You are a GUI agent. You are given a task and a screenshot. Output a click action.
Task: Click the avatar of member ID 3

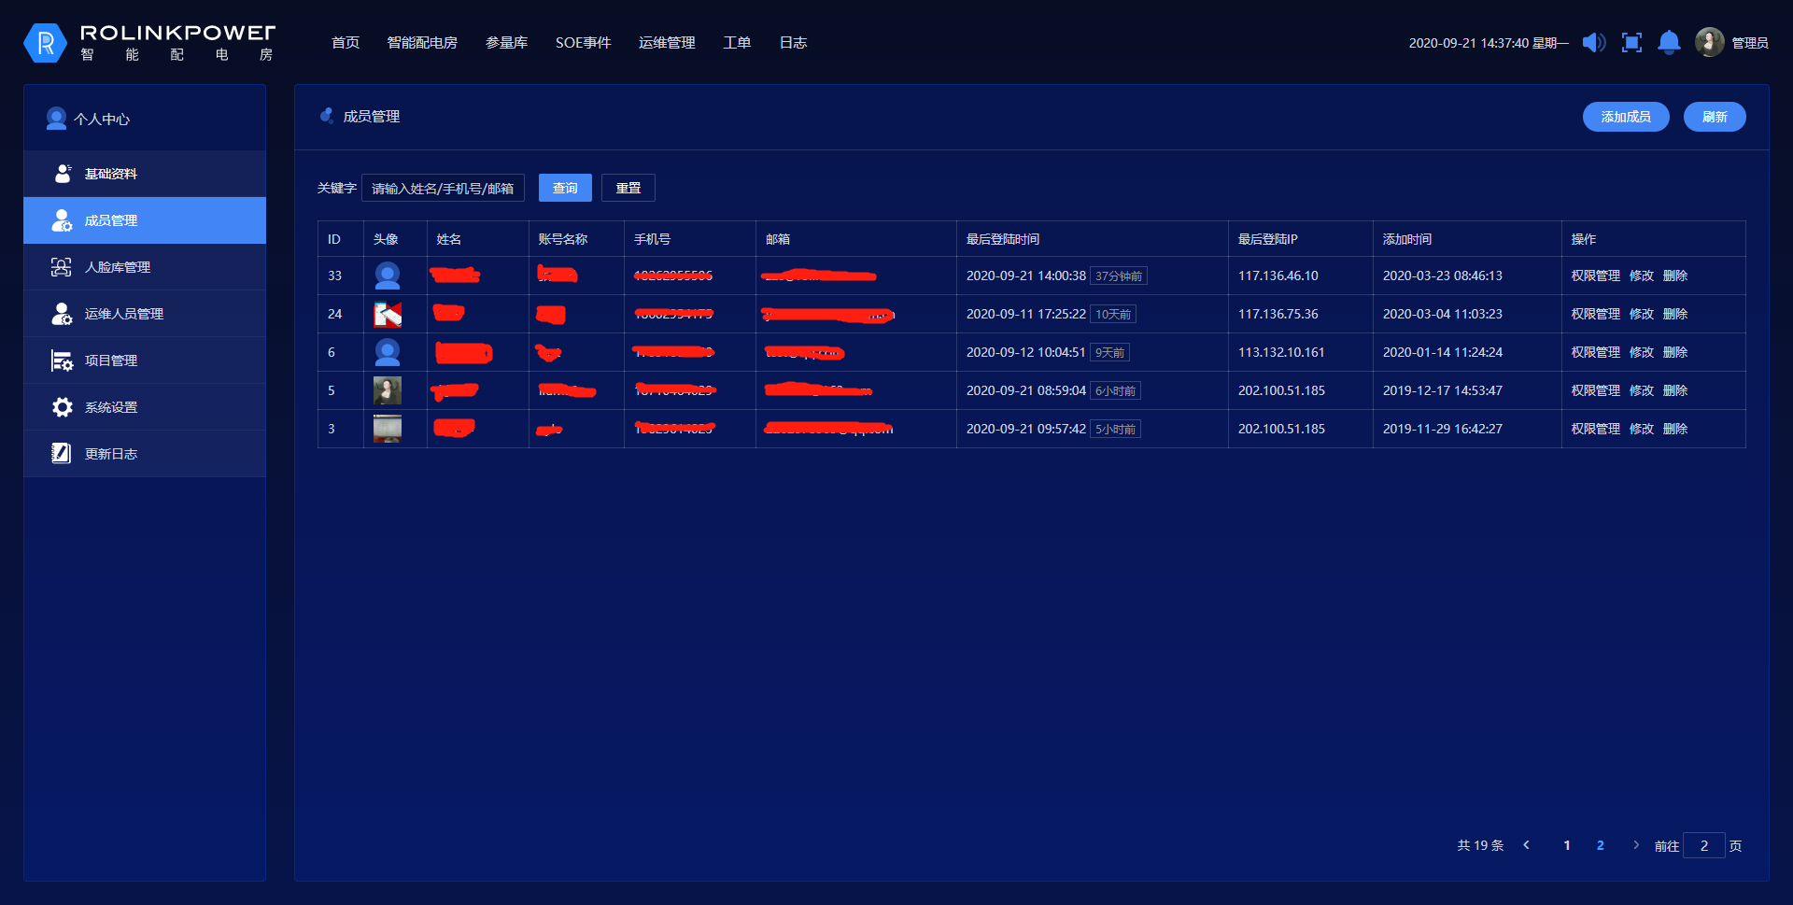tap(388, 429)
